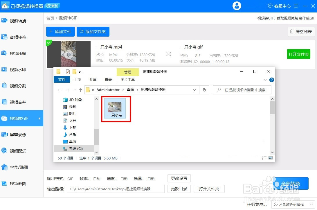Click Administrator in the address breadcrumb
The image size is (317, 210).
(x=108, y=90)
